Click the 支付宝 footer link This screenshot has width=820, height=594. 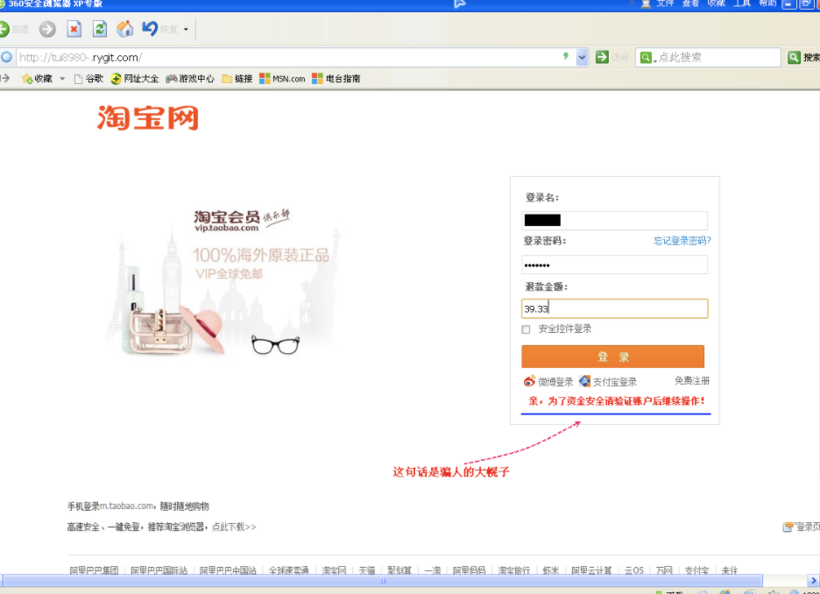pyautogui.click(x=697, y=570)
